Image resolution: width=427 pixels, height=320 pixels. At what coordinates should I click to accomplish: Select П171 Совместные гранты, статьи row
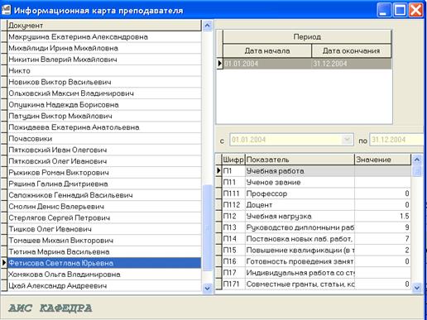coord(316,284)
